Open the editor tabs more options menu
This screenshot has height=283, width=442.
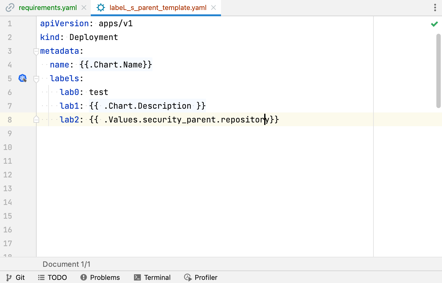435,7
